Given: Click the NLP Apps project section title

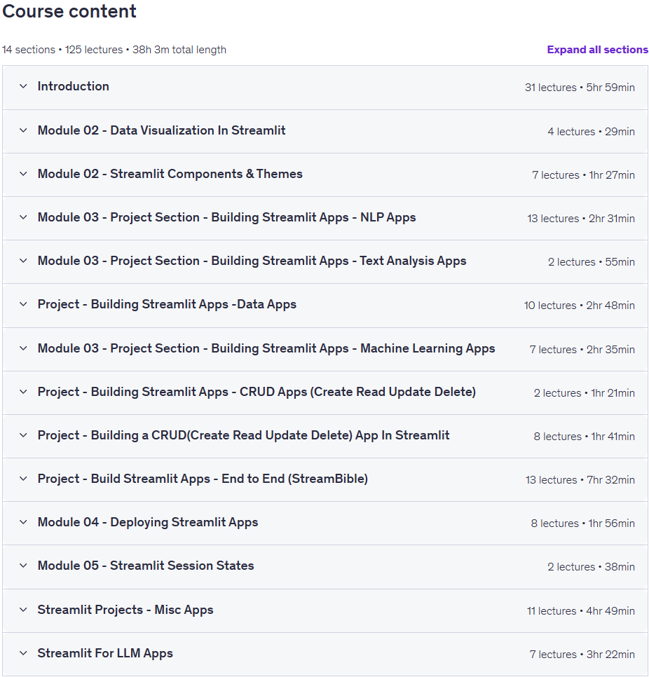Looking at the screenshot, I should 226,217.
